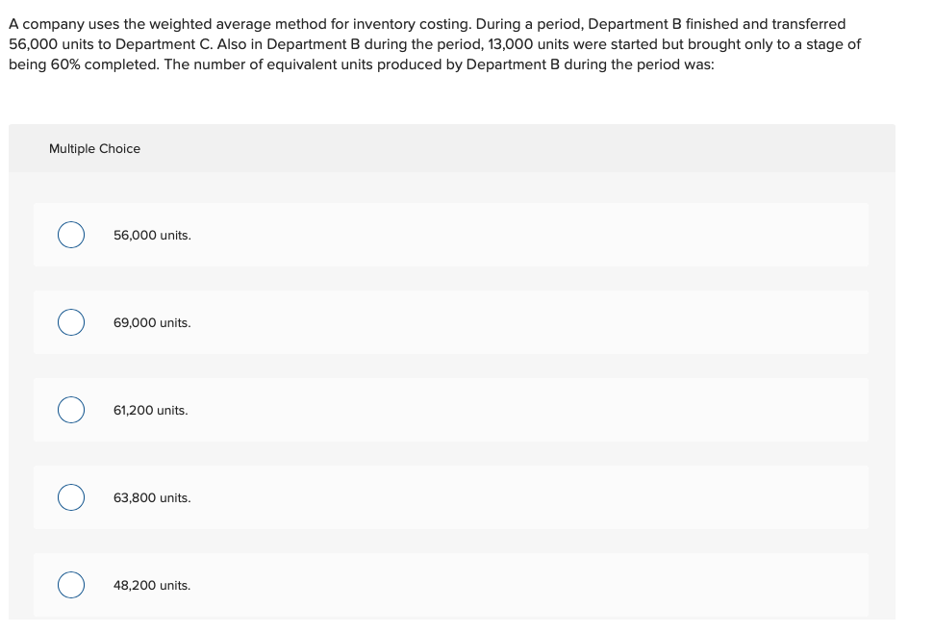This screenshot has height=633, width=934.
Task: Click the gray header bar above the options
Action: click(452, 148)
